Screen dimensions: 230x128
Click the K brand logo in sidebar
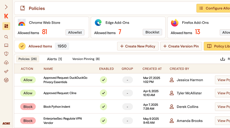coord(6,16)
